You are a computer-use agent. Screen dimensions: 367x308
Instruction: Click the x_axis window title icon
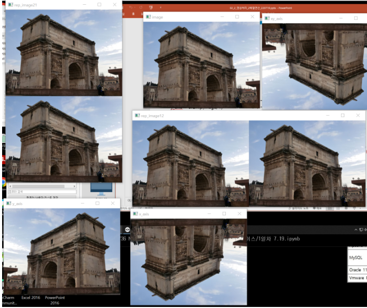[x=135, y=214]
